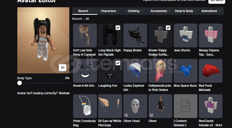Click the Redraw link
The image size is (232, 128).
click(x=64, y=93)
